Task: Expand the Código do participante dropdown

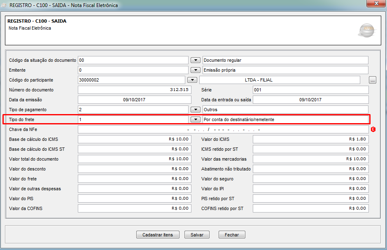Action: point(192,80)
